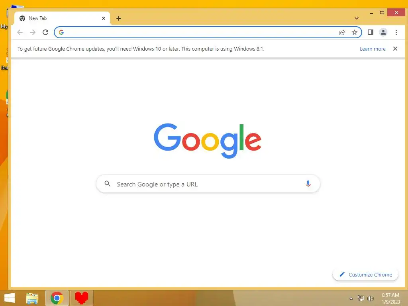Launch File Explorer from the taskbar

(32, 298)
